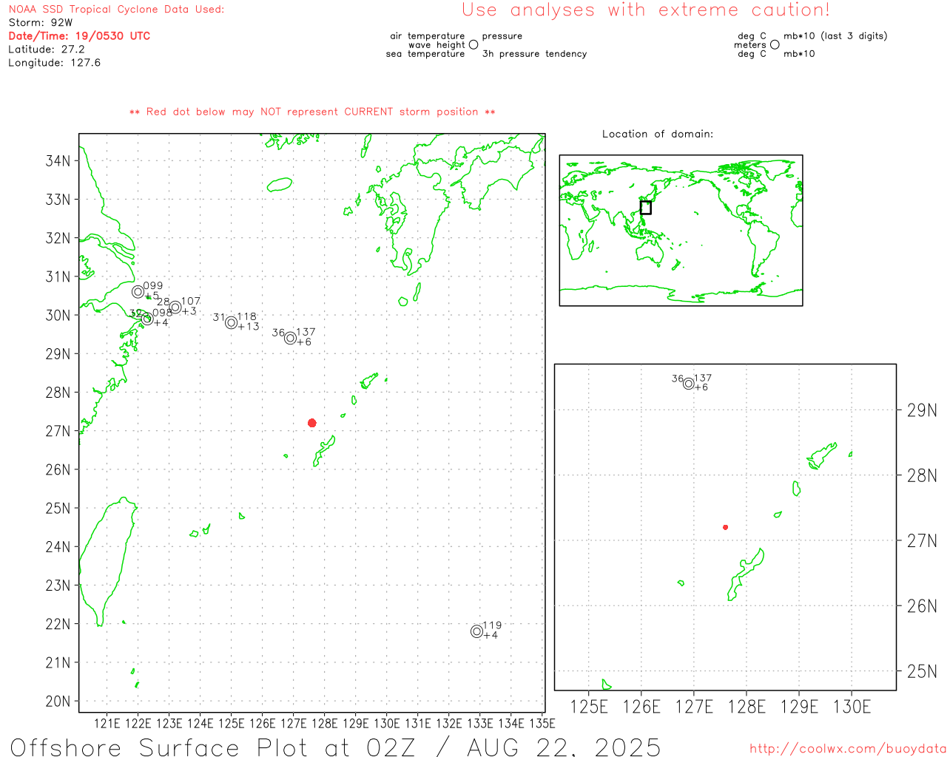The width and height of the screenshot is (947, 757).
Task: Click the 'Use analyses with extreme caution!' heading
Action: [646, 10]
